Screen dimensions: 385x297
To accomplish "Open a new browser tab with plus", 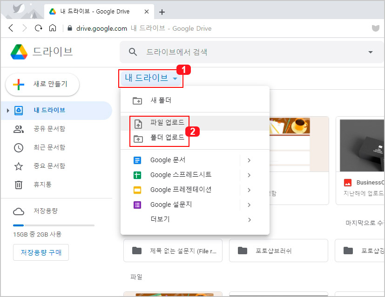I will pyautogui.click(x=162, y=12).
